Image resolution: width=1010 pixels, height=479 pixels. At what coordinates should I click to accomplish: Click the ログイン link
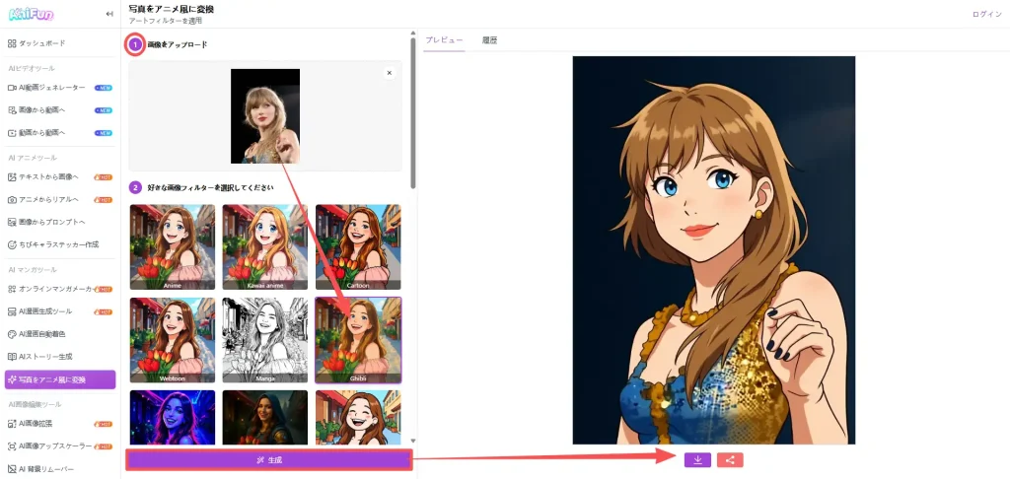tap(986, 14)
